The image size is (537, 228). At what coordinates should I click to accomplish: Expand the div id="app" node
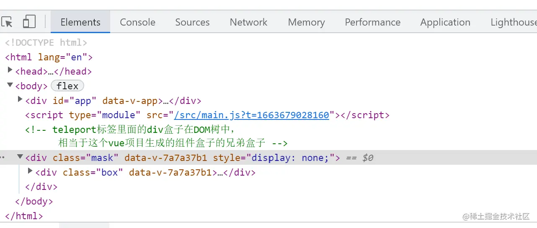(20, 100)
